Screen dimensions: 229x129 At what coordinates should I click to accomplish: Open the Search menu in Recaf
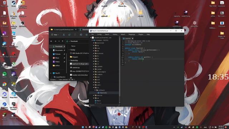coord(107,34)
